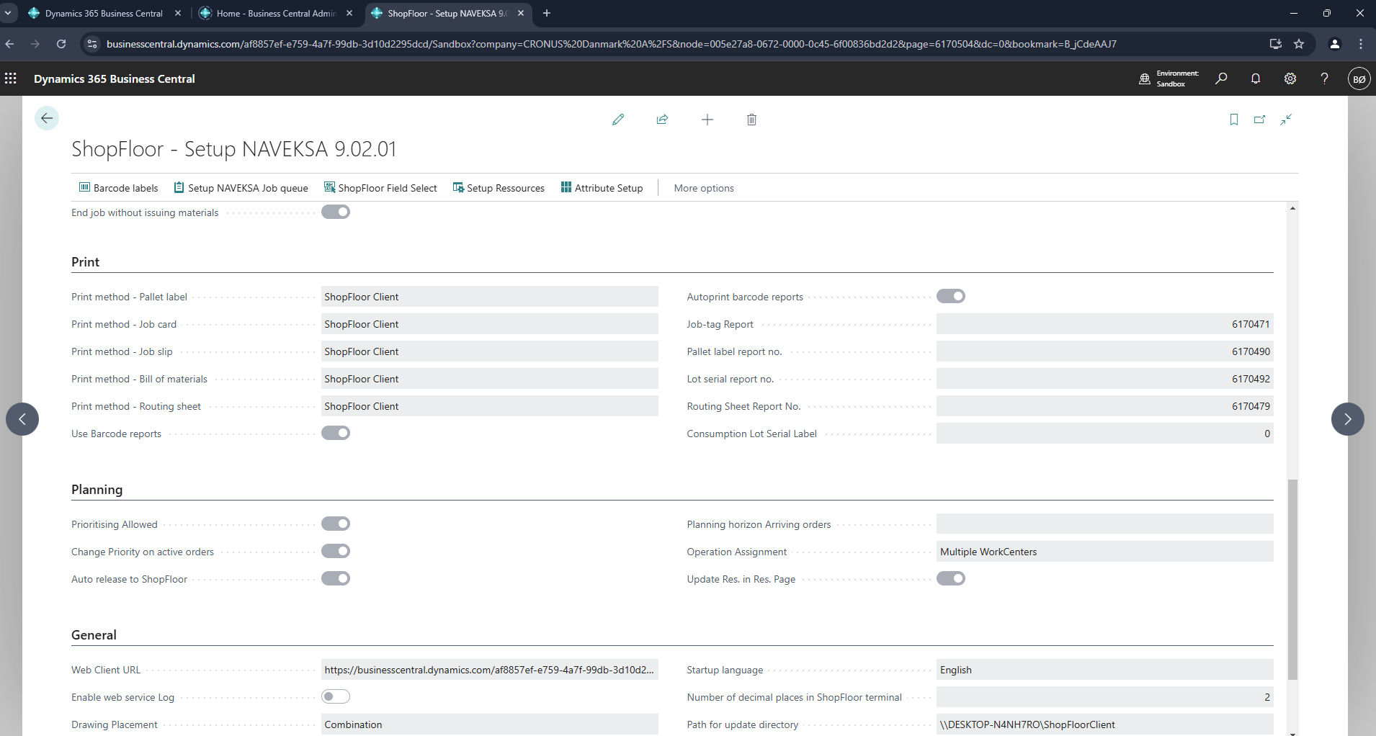Click Dynamics 365 Business Central header title

click(x=115, y=78)
